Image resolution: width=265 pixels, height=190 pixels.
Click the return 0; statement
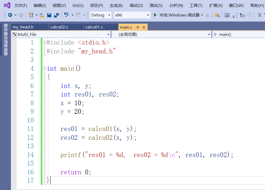[x=76, y=172]
